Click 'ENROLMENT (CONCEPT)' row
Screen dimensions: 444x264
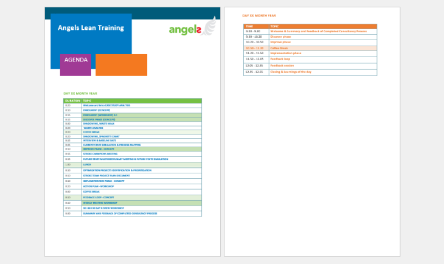pyautogui.click(x=133, y=110)
